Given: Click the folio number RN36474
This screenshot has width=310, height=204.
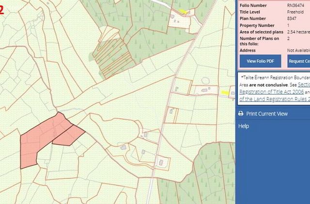Looking at the screenshot, I should (295, 5).
